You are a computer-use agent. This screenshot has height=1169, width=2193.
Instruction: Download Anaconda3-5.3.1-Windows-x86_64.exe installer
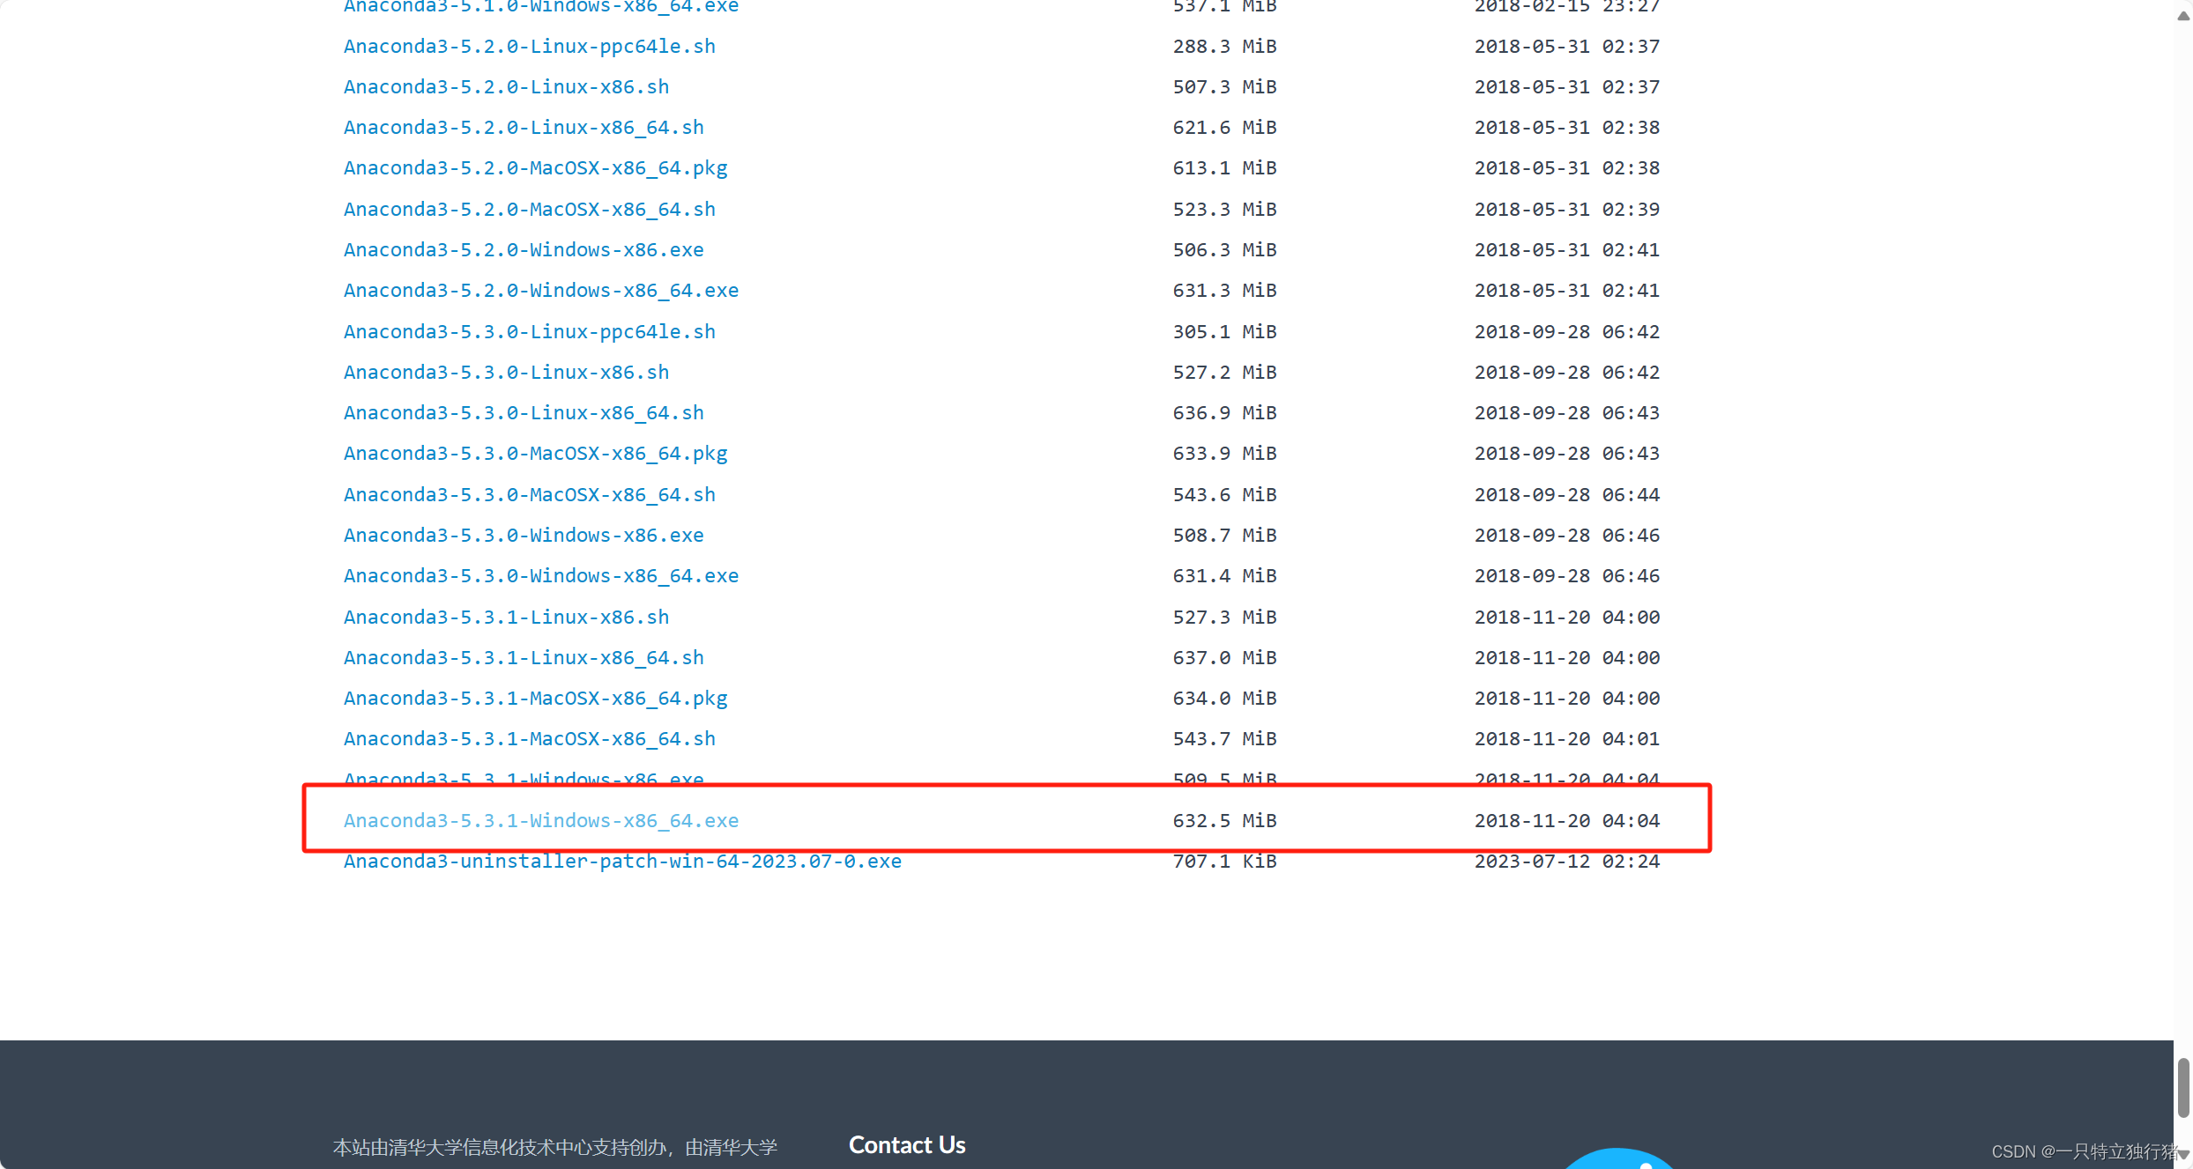click(x=540, y=820)
